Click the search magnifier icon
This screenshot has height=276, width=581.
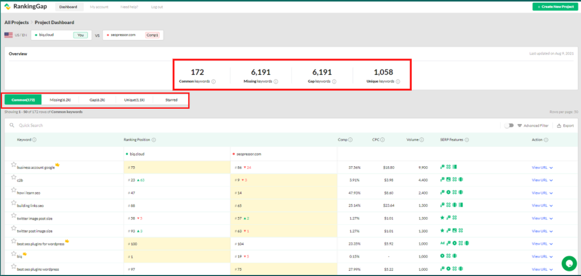click(x=12, y=126)
